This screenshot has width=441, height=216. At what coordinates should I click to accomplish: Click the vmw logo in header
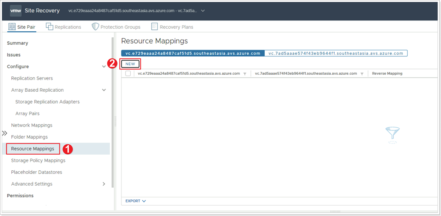(16, 11)
